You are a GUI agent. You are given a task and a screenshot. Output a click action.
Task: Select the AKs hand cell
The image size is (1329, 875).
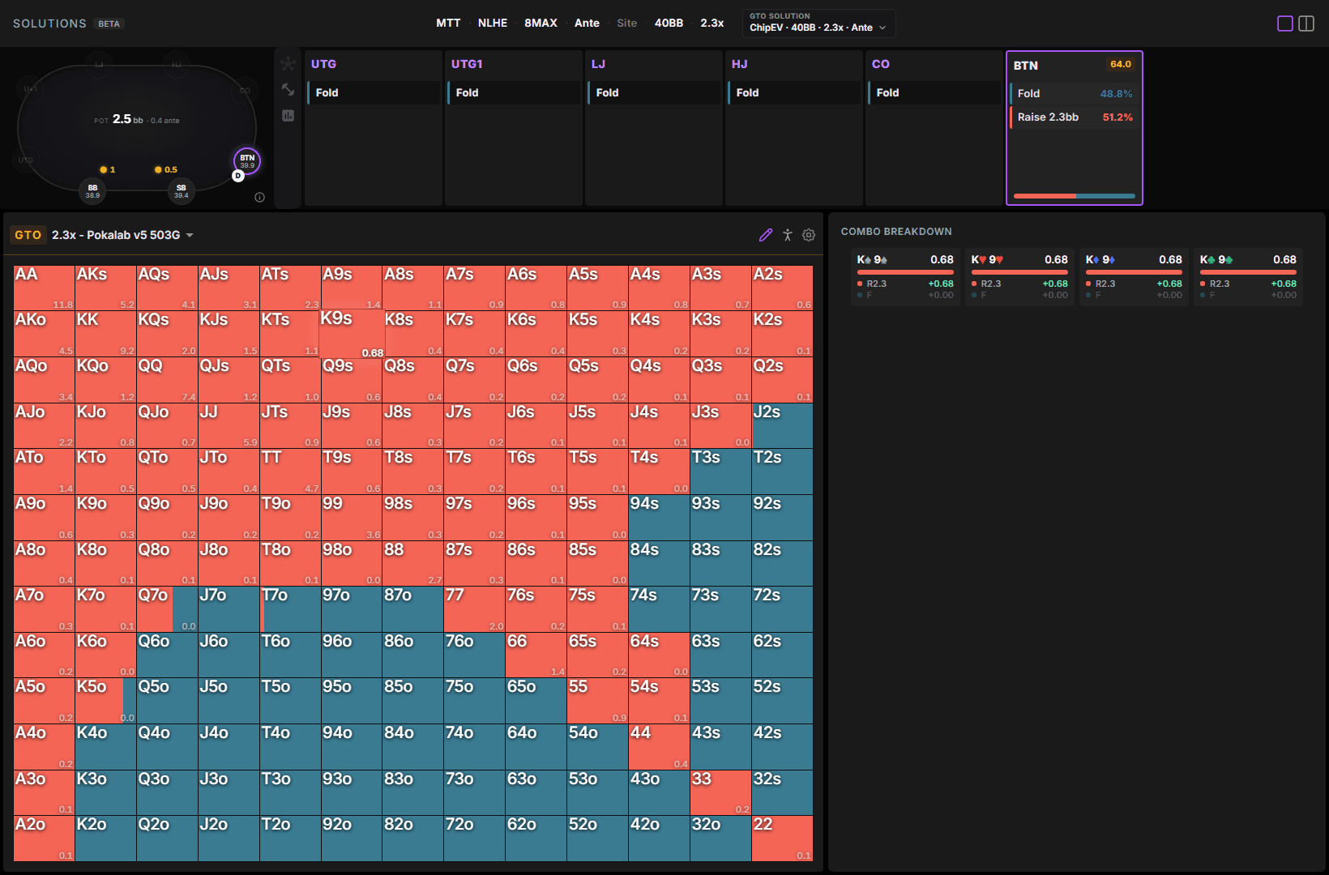click(105, 288)
